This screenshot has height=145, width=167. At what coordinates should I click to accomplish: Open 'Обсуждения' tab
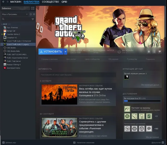[x=113, y=59]
